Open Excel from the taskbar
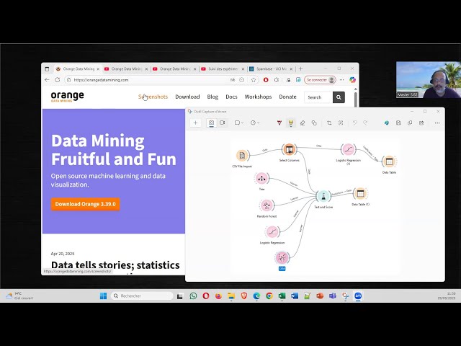Viewport: 461px width, 346px height. [282, 296]
